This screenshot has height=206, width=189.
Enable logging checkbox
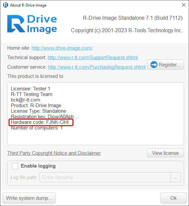pyautogui.click(x=15, y=166)
